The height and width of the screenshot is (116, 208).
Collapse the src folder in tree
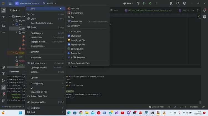click(13, 25)
